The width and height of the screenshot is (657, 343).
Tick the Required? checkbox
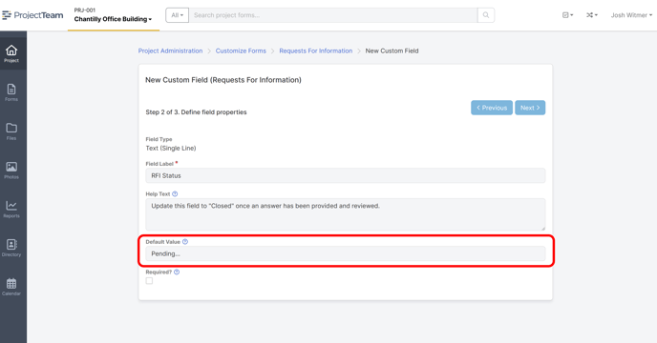click(x=149, y=281)
